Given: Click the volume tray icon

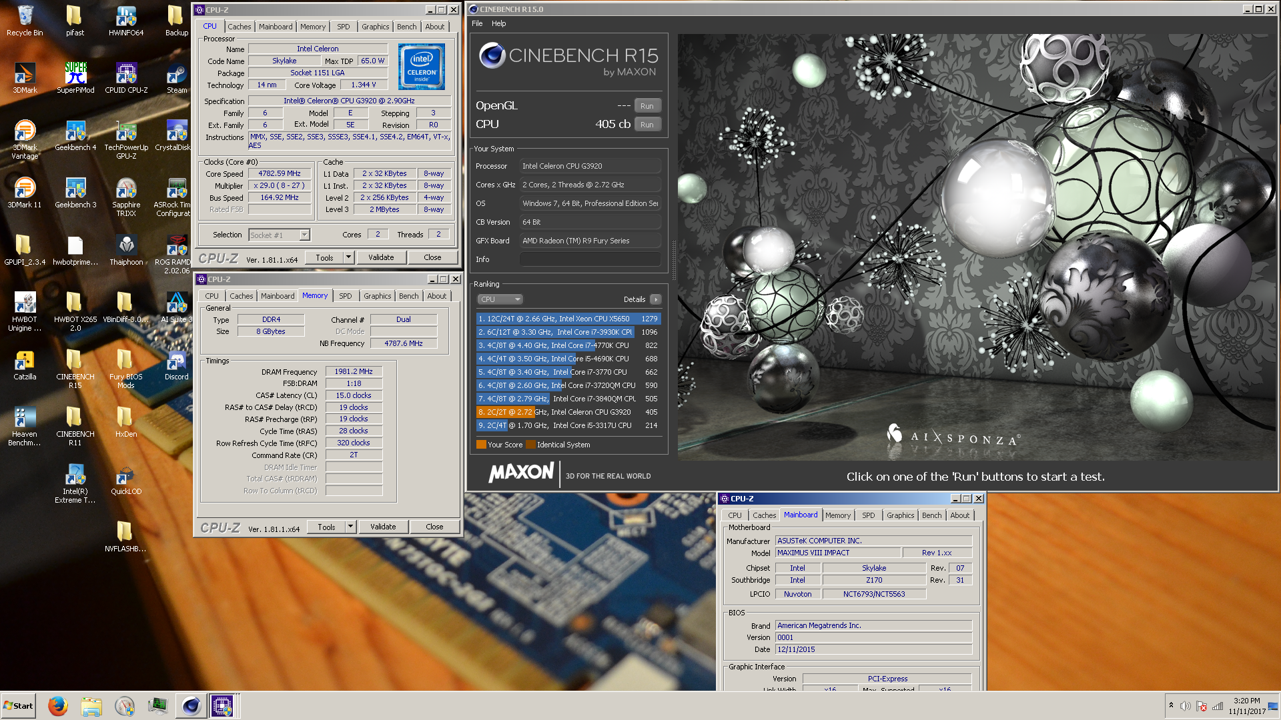Looking at the screenshot, I should click(1186, 706).
